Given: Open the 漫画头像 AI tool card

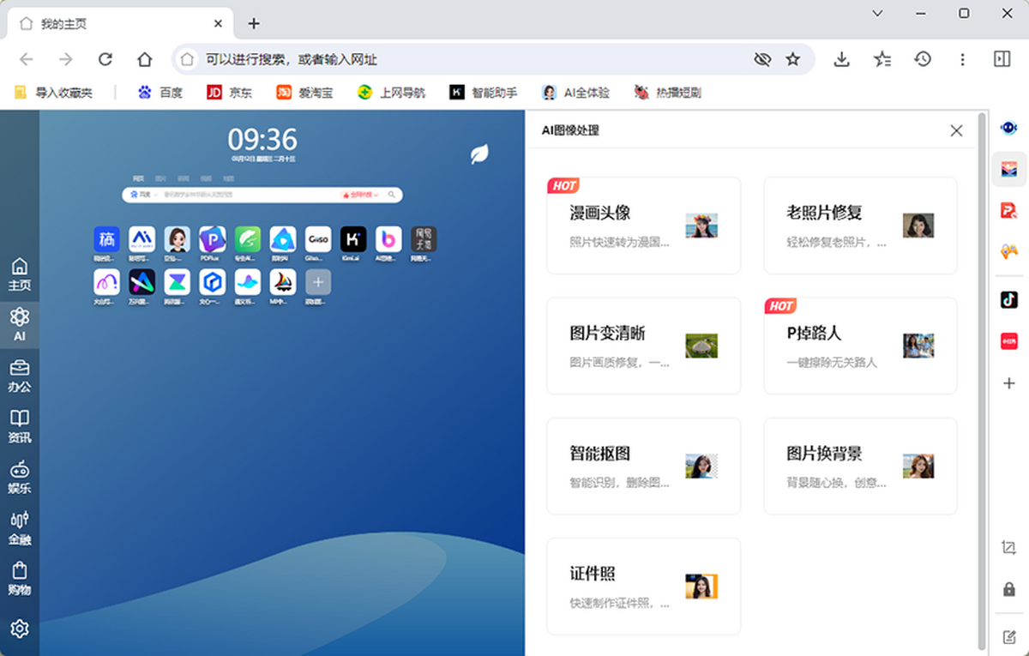Looking at the screenshot, I should coord(643,226).
